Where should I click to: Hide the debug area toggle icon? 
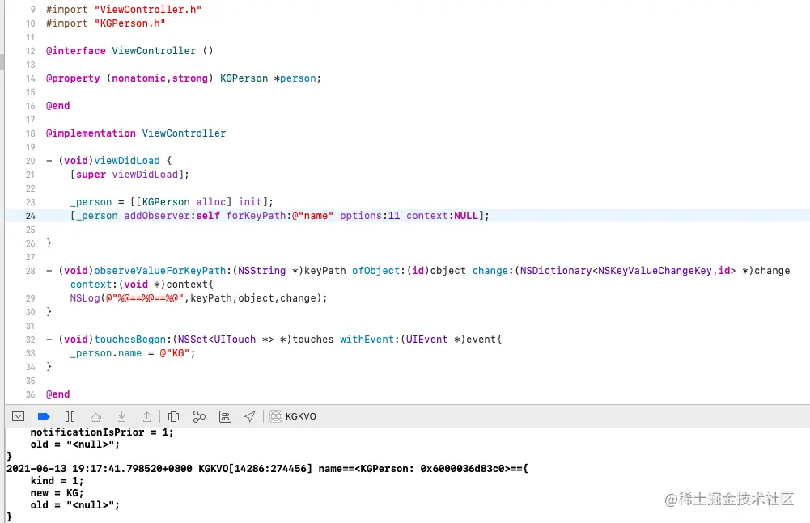[x=18, y=416]
